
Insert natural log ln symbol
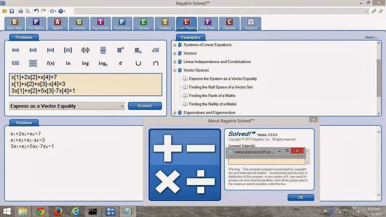click(x=68, y=63)
